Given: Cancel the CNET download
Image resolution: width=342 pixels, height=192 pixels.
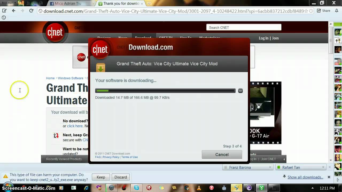Looking at the screenshot, I should click(222, 154).
